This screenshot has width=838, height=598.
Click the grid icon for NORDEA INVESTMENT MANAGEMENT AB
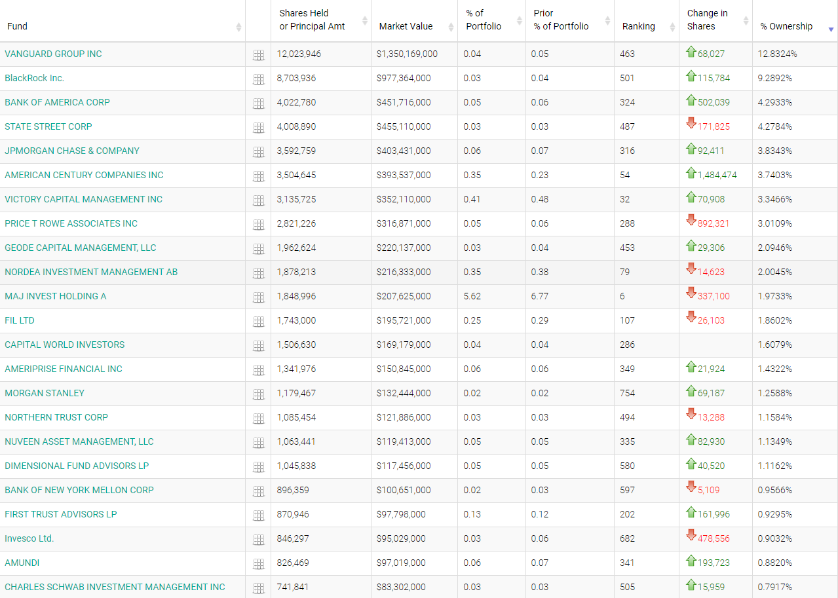click(259, 273)
